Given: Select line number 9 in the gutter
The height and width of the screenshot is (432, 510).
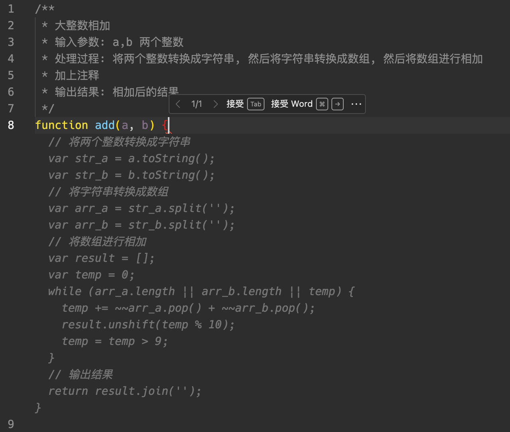Looking at the screenshot, I should point(11,424).
